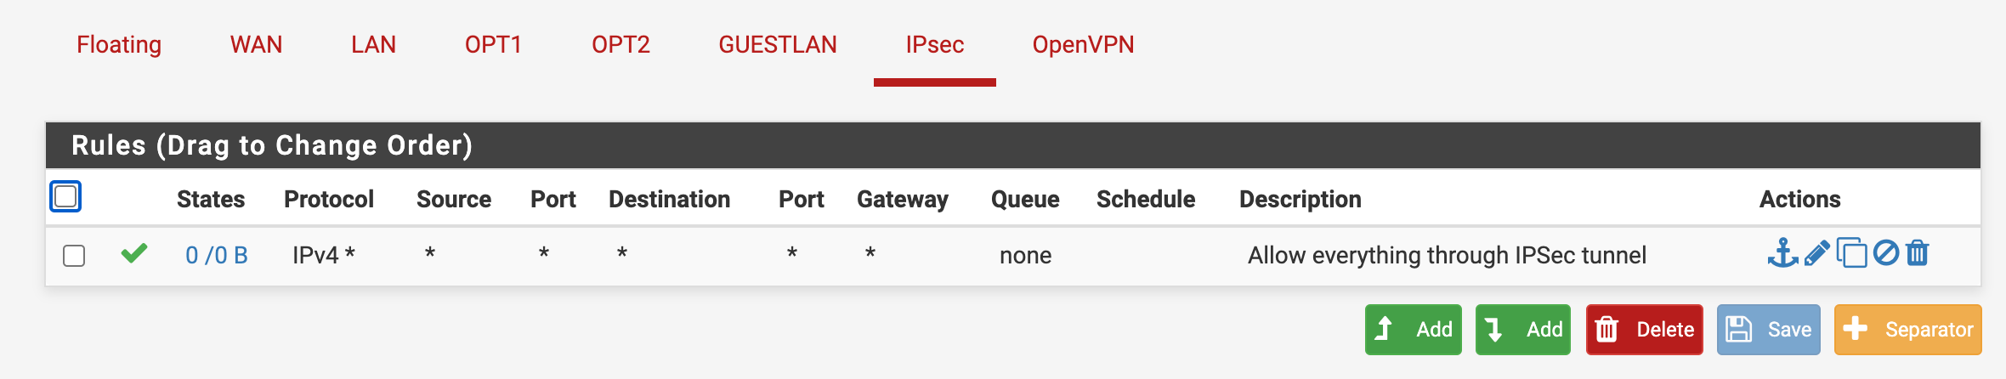Save the rule order

click(x=1768, y=329)
